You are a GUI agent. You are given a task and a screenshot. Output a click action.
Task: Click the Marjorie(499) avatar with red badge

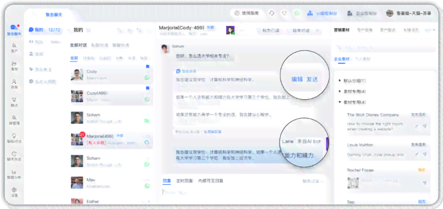coord(77,139)
